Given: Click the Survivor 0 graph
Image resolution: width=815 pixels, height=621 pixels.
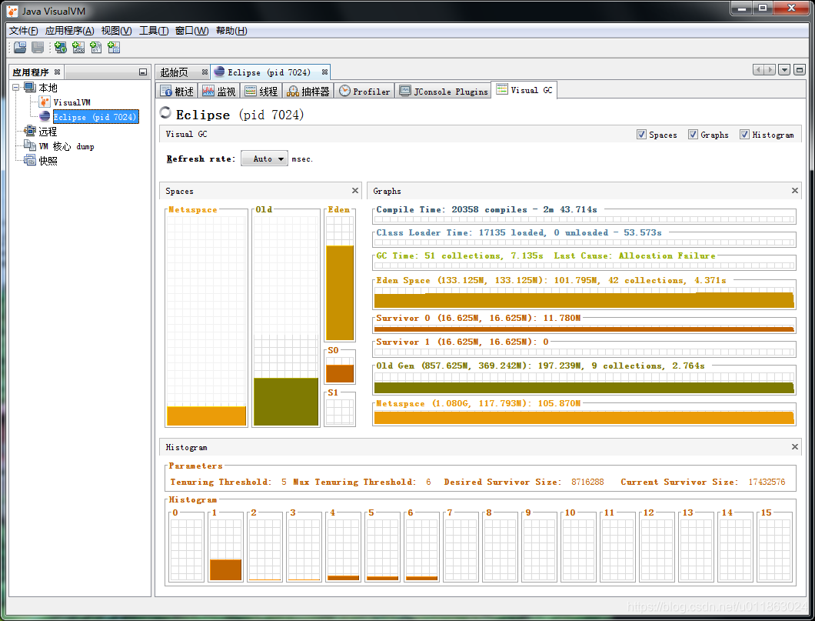Looking at the screenshot, I should pyautogui.click(x=584, y=329).
